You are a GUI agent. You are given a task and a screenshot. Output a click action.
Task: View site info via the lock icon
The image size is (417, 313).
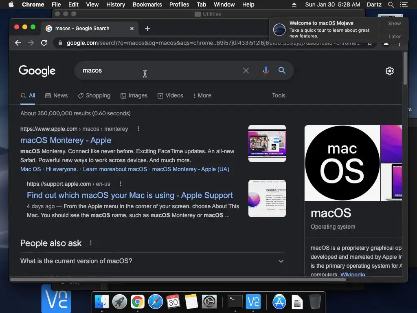click(x=60, y=43)
